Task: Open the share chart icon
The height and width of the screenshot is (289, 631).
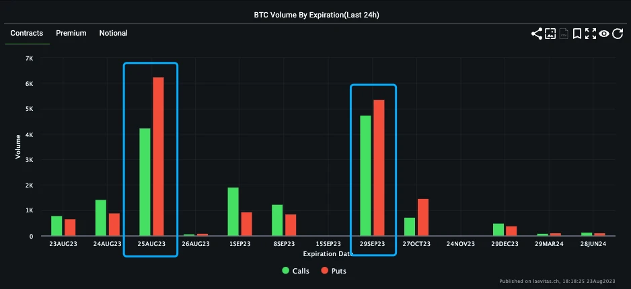Action: (x=536, y=34)
